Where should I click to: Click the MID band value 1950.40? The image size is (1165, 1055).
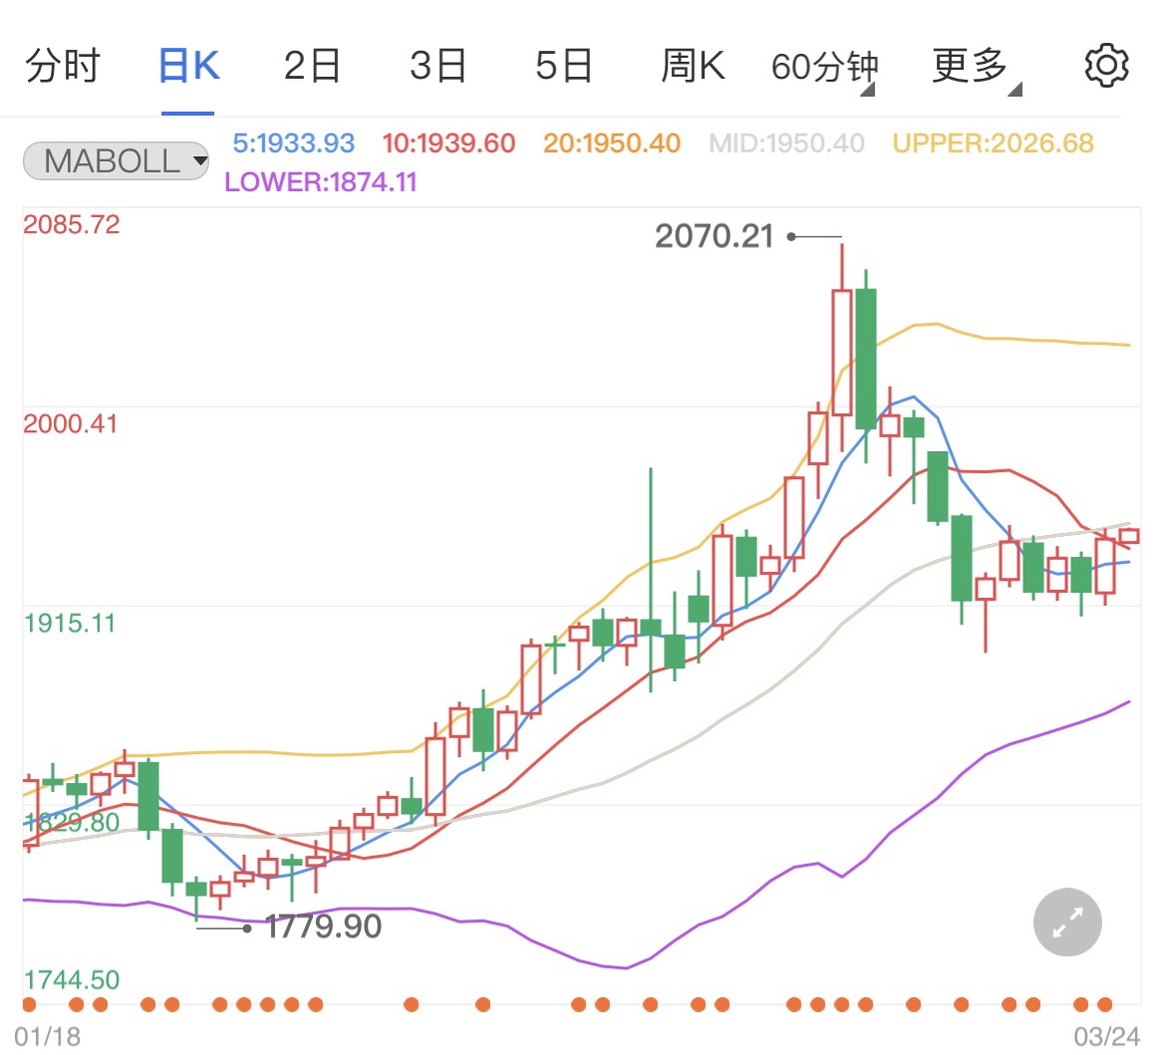(x=786, y=143)
